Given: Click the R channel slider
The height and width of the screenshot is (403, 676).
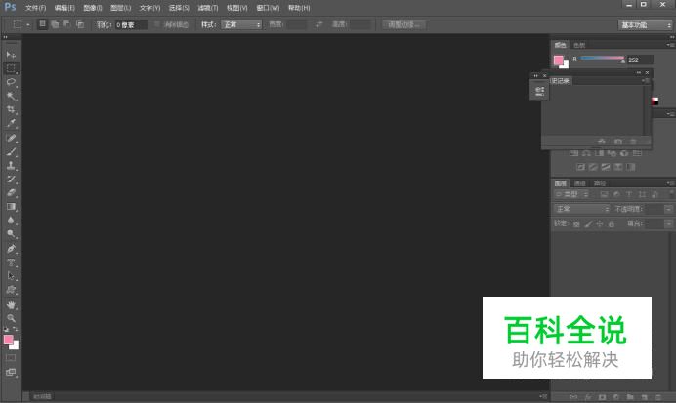Looking at the screenshot, I should [603, 59].
